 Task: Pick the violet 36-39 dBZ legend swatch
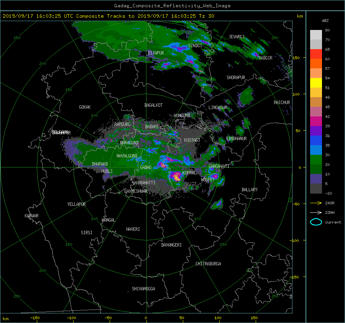316,131
